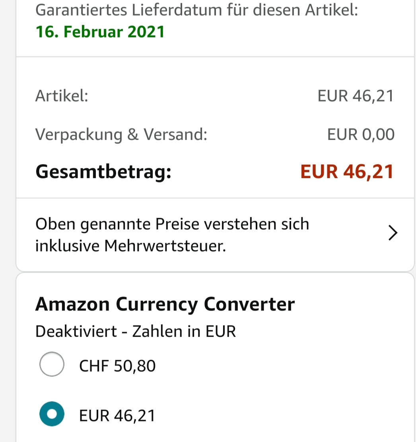Click the "Garantiertes Lieferdatum für diesen Artikel" text

(x=197, y=10)
